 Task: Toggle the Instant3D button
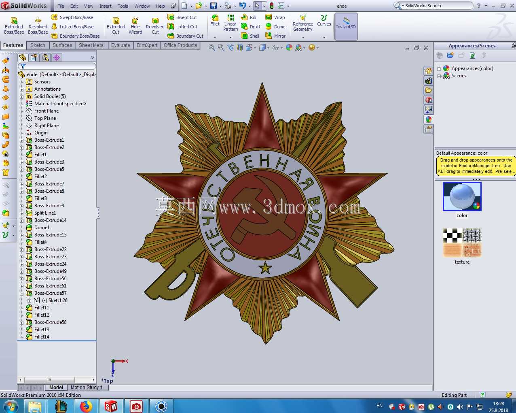click(x=346, y=26)
